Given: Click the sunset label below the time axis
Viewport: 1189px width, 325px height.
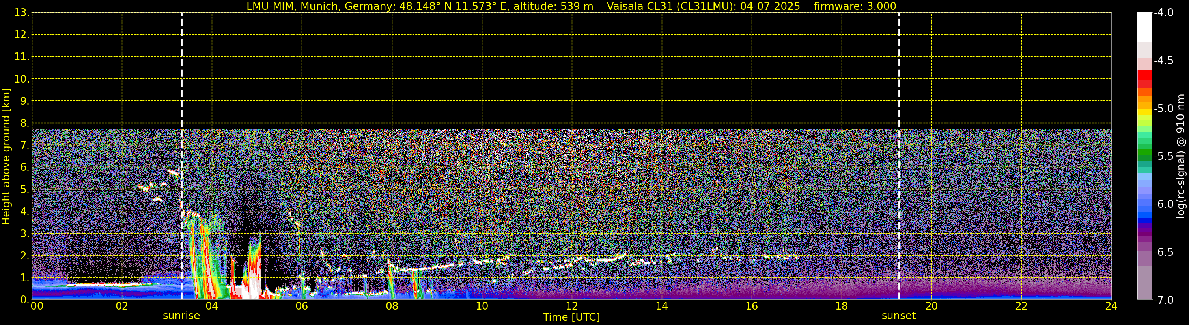Looking at the screenshot, I should (898, 316).
